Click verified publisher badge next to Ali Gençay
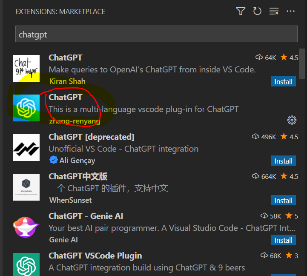The image size is (307, 276). click(53, 160)
